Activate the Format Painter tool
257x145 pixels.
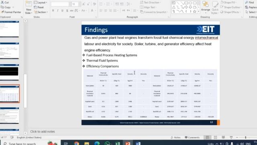tap(11, 12)
